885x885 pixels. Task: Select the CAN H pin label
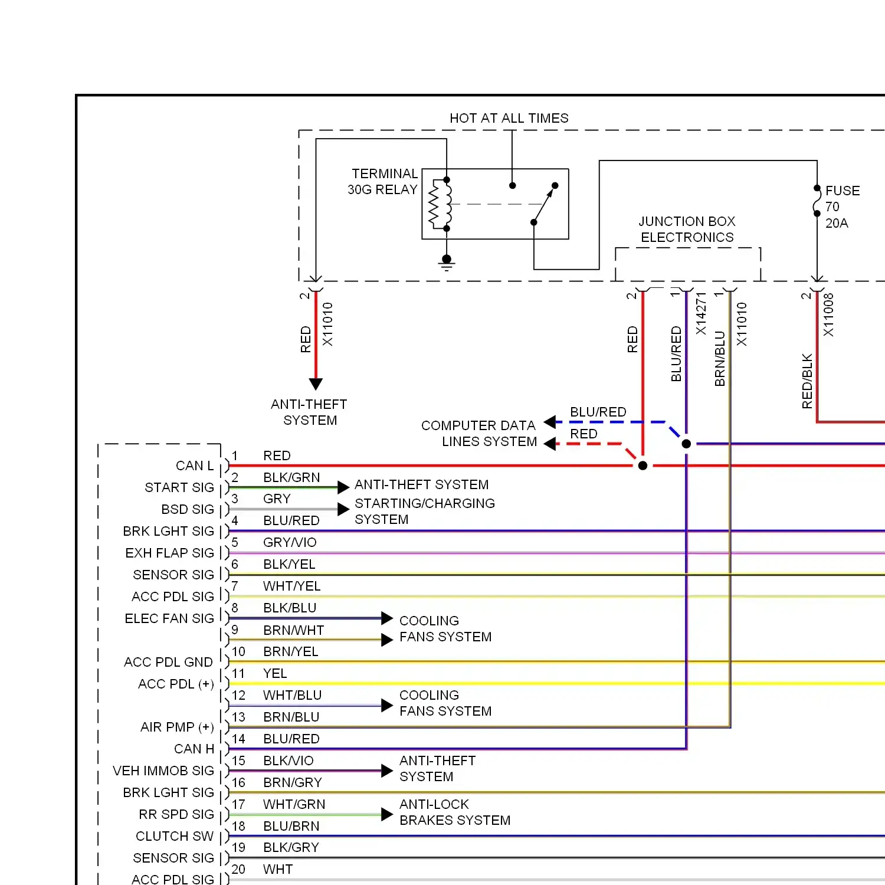click(x=194, y=749)
